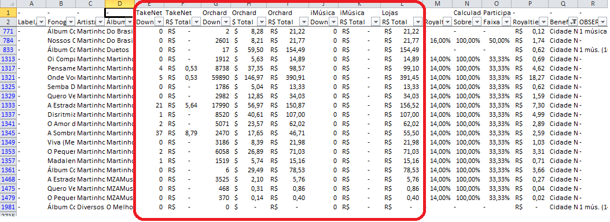This screenshot has height=222, width=610.
Task: Click the select-all corner of the sheet
Action: coord(8,4)
